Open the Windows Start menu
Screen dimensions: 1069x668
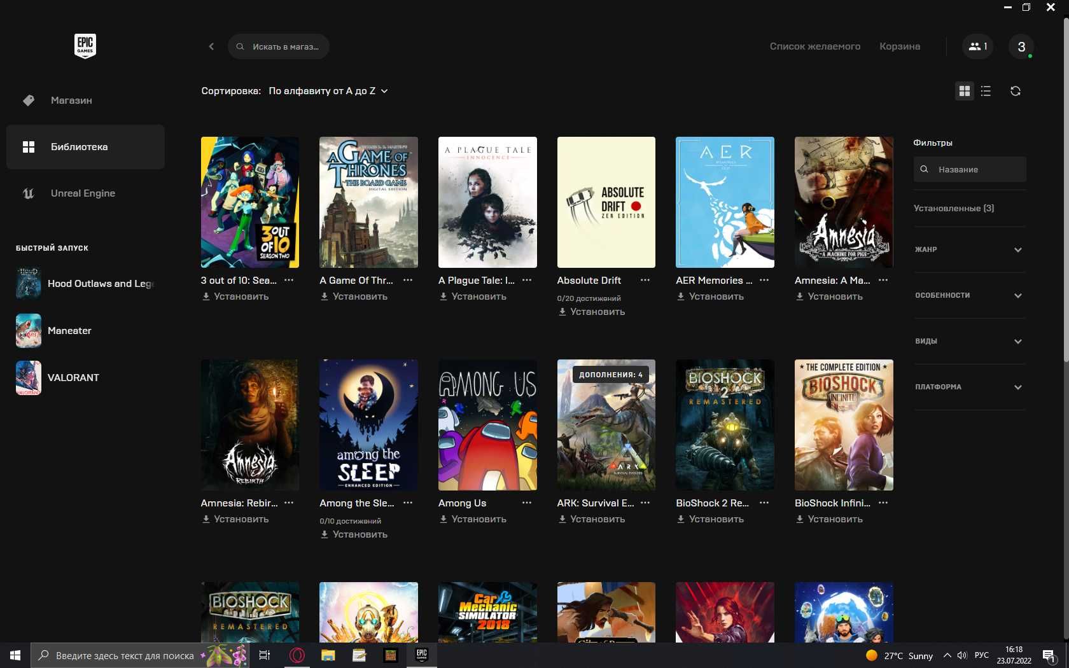coord(15,655)
